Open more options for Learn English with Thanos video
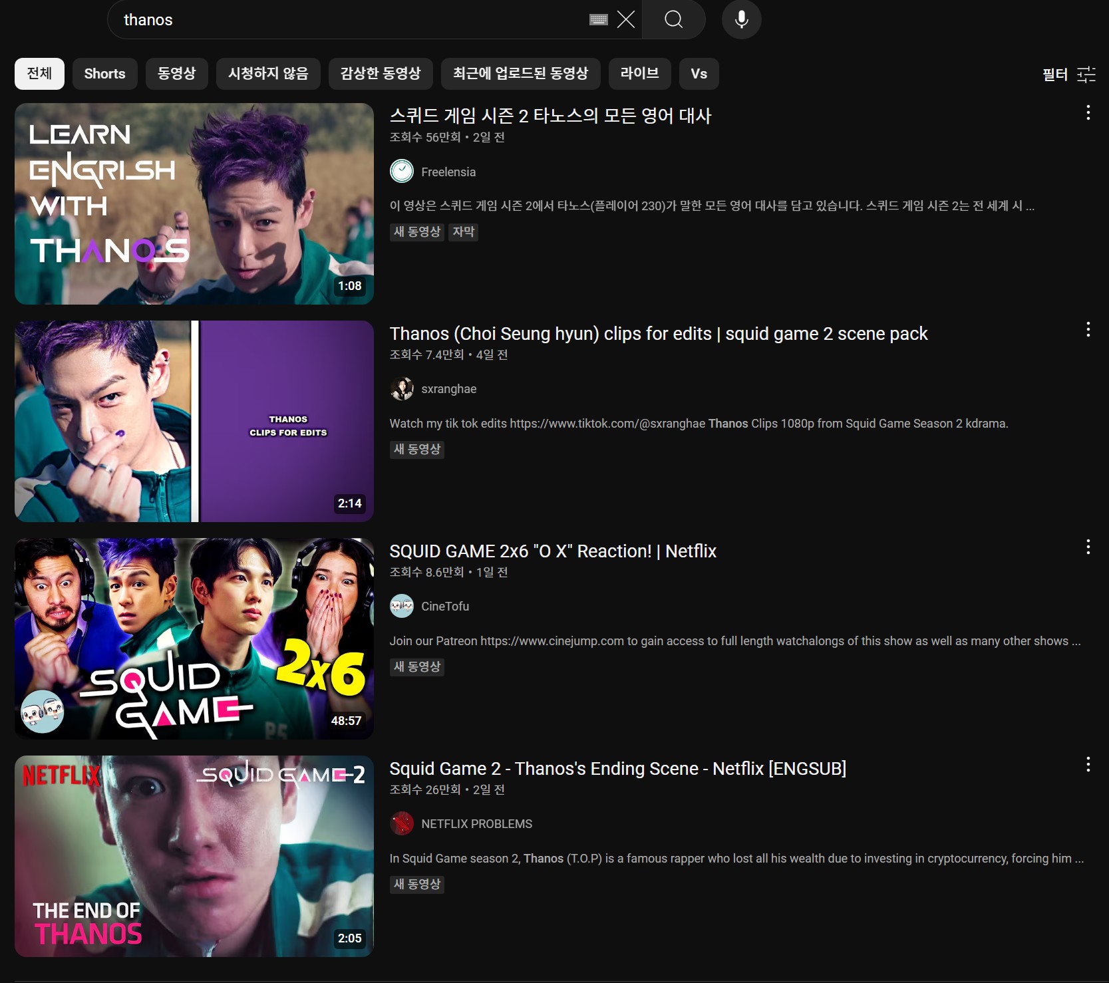This screenshot has height=983, width=1109. (1088, 113)
